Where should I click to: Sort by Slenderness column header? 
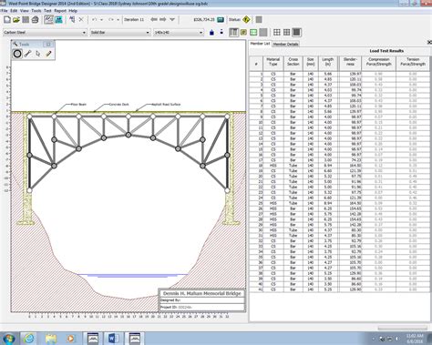pyautogui.click(x=350, y=64)
